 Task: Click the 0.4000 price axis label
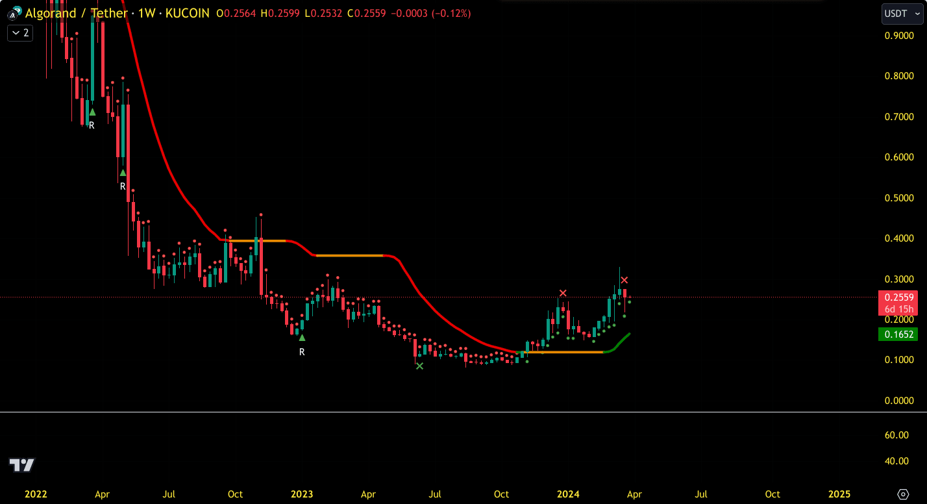(899, 238)
